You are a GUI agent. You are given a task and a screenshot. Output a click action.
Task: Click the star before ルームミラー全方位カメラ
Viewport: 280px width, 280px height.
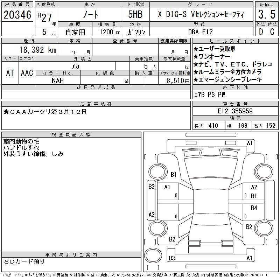(196, 72)
